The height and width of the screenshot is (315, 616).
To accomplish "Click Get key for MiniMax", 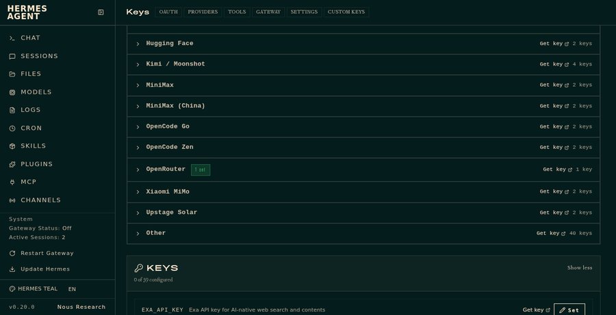I will (554, 85).
